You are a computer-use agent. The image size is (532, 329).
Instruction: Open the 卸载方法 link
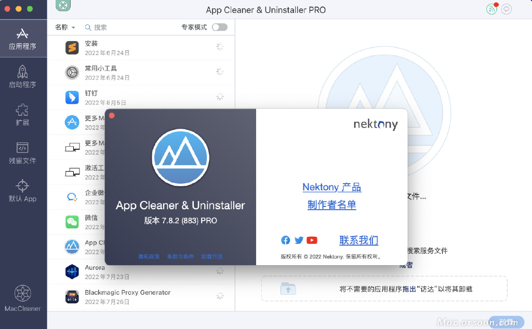212,256
